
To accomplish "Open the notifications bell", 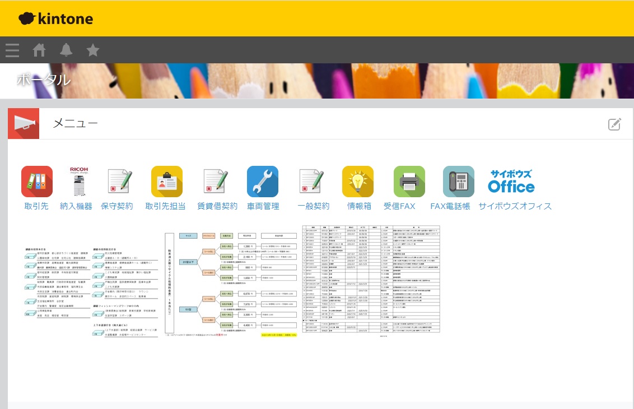I will (66, 50).
